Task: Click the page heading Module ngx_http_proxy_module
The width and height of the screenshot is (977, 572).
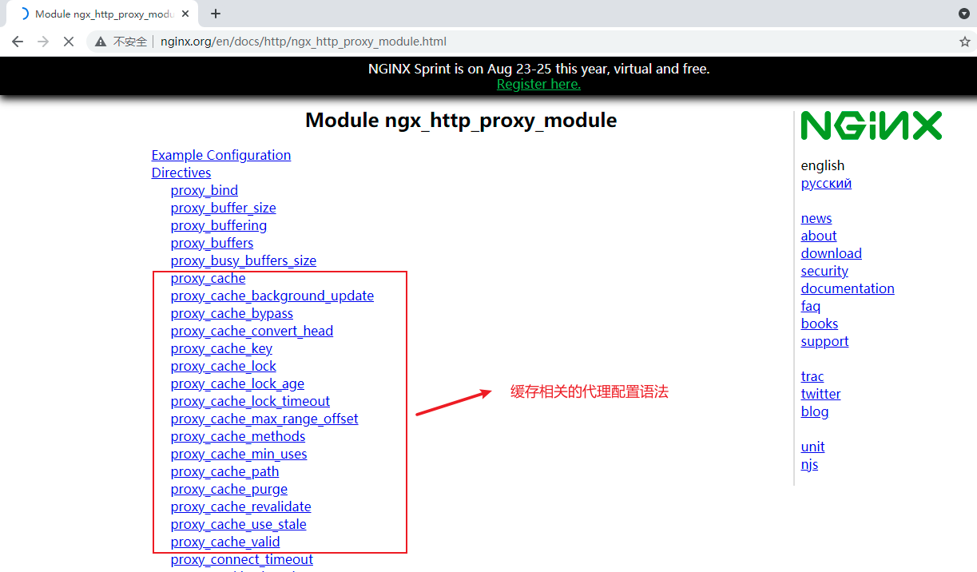Action: coord(461,121)
